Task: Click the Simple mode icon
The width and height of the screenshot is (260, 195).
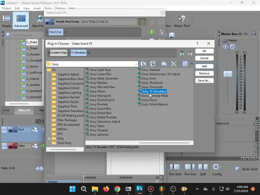Action: [x=6, y=19]
